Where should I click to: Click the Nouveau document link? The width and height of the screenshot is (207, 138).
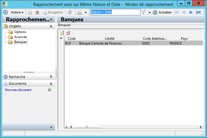tap(18, 90)
